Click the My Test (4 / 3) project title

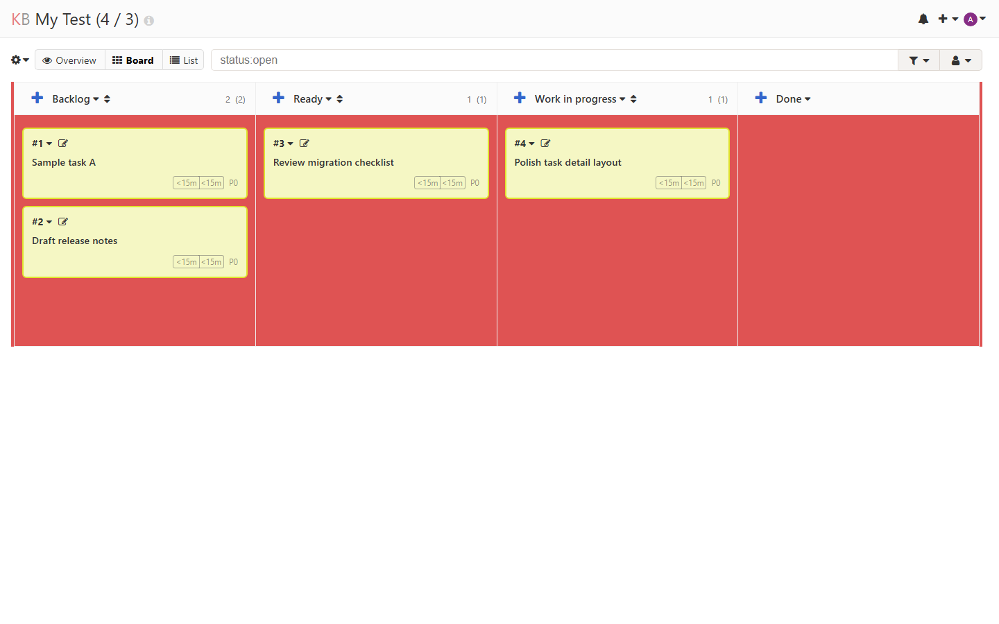tap(87, 19)
